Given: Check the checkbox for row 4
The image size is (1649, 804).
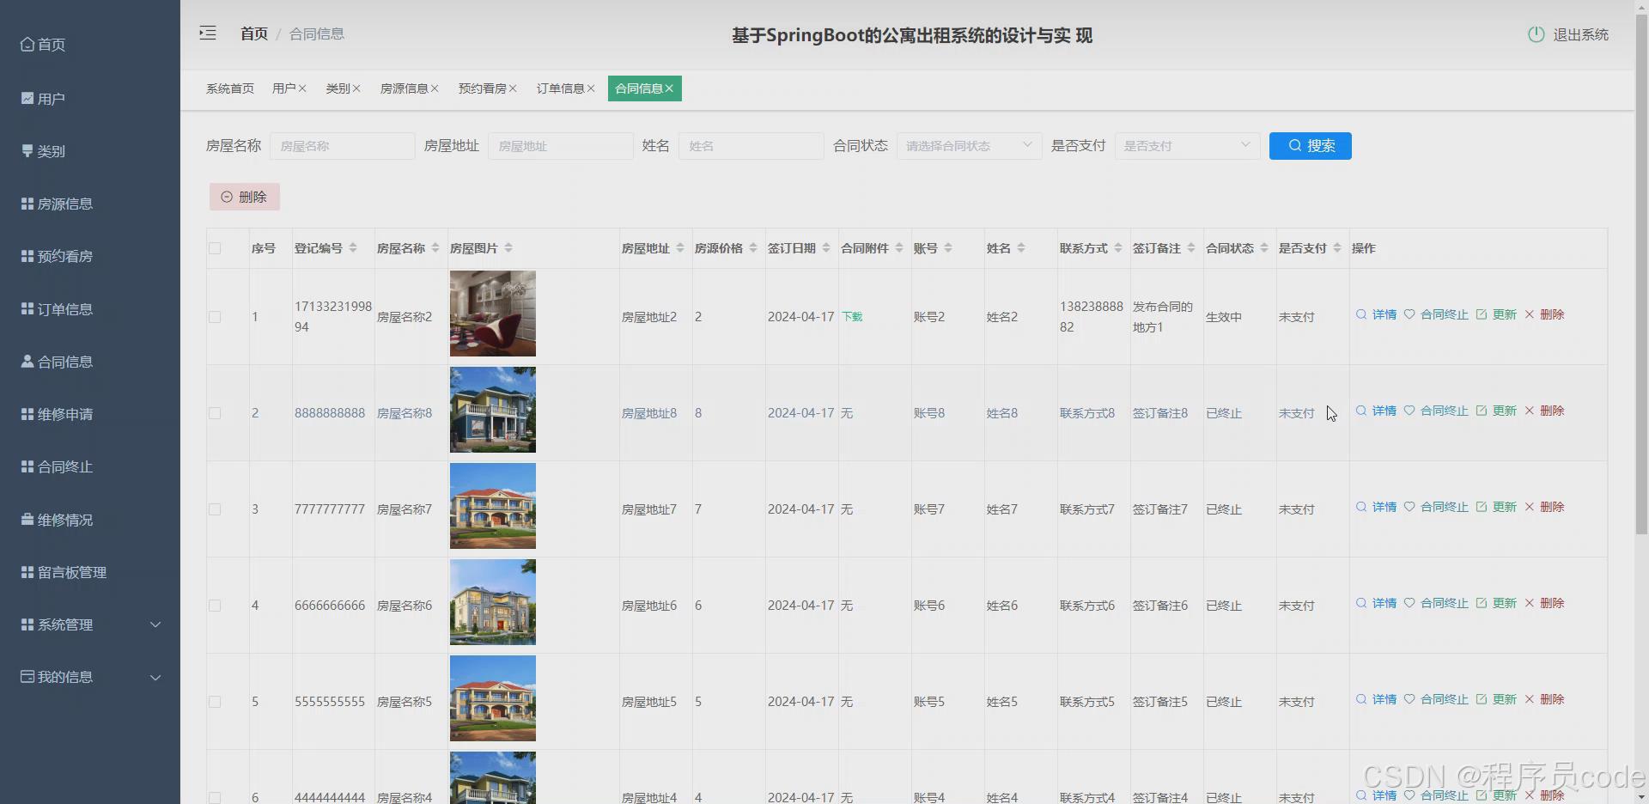Looking at the screenshot, I should [x=215, y=606].
